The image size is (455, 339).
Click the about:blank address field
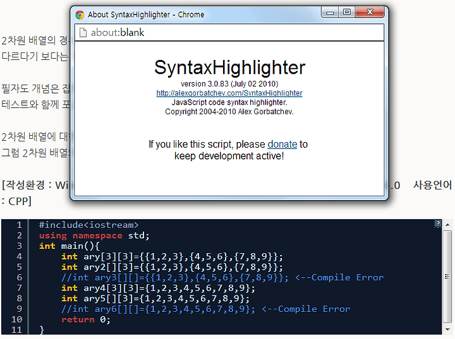coord(229,32)
